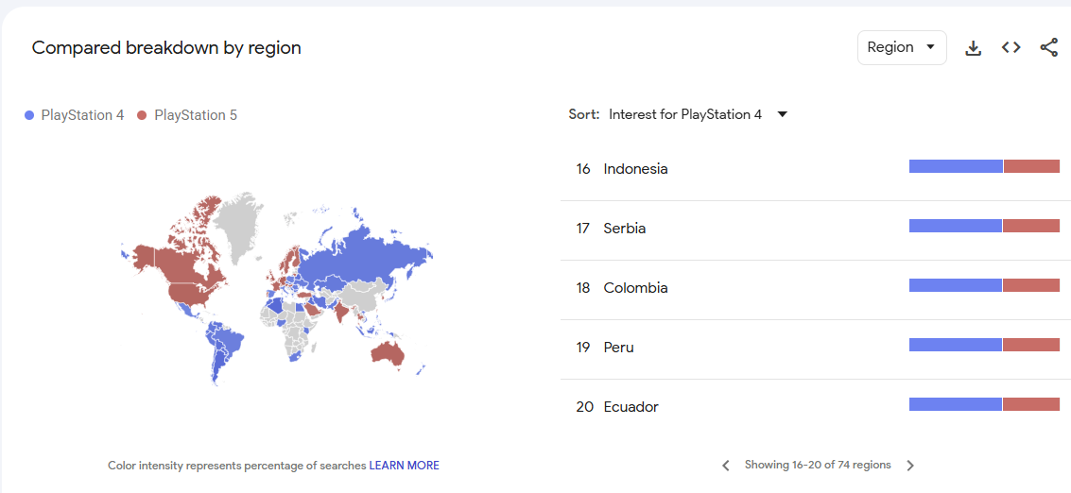The width and height of the screenshot is (1071, 493).
Task: Click the blue PlayStation 4 bar for Ecuador
Action: click(955, 404)
